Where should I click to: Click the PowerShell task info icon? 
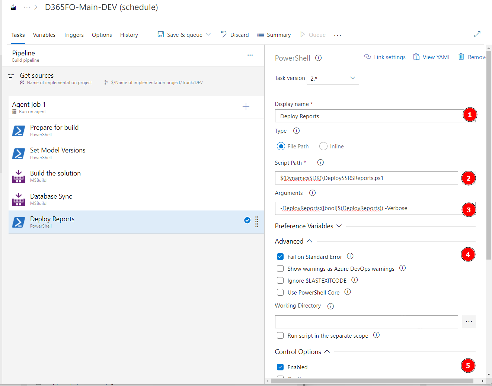(318, 58)
